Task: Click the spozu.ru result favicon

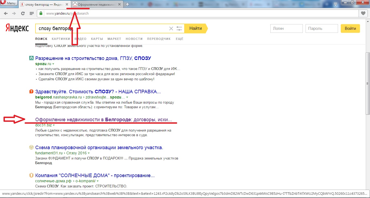Action: point(31,58)
